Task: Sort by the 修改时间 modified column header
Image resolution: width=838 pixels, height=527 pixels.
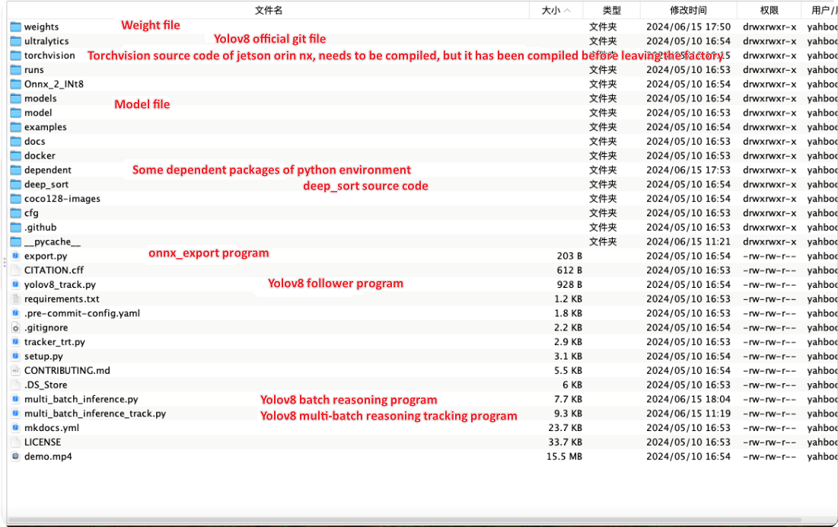Action: coord(688,10)
